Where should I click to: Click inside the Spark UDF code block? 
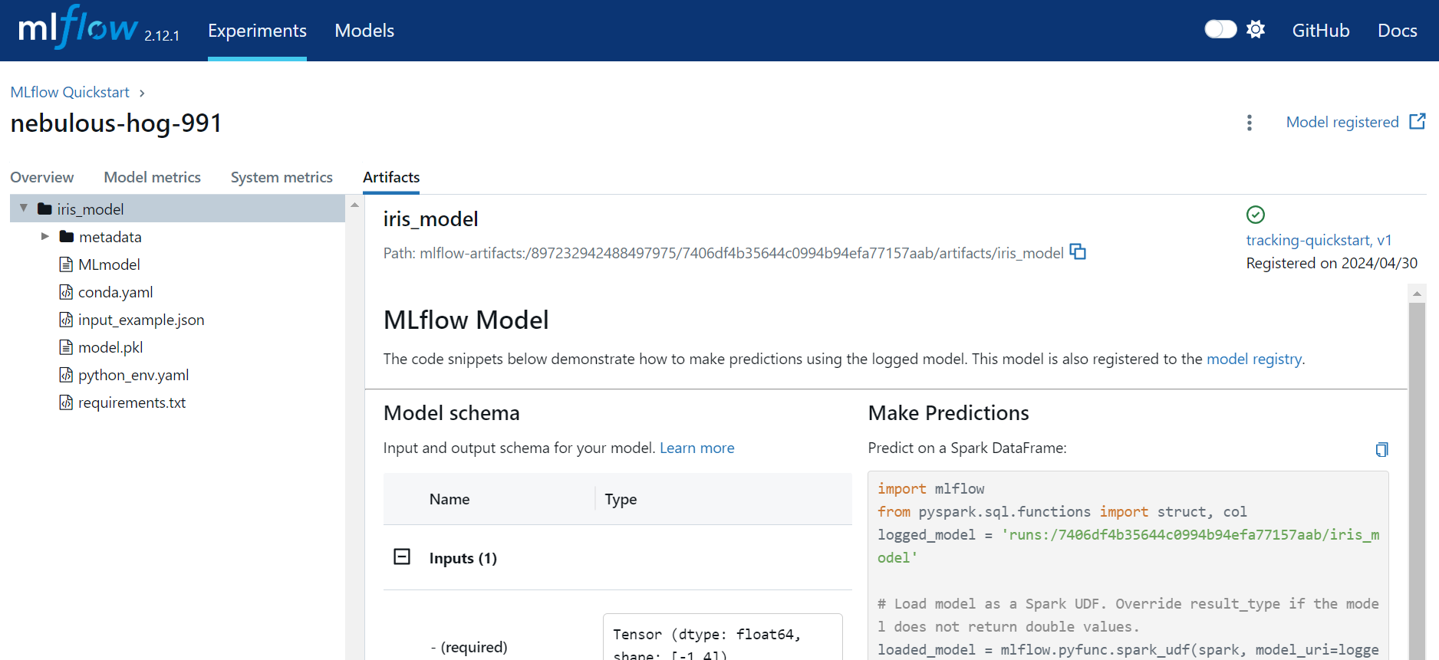pos(1128,566)
